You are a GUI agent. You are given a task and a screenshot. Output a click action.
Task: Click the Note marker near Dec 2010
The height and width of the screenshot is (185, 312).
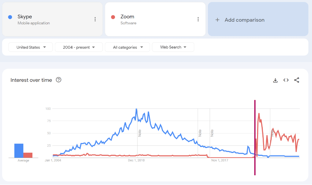coord(139,133)
